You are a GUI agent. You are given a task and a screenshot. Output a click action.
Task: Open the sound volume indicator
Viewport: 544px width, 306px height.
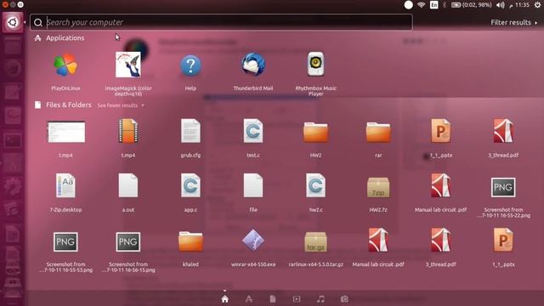click(500, 5)
